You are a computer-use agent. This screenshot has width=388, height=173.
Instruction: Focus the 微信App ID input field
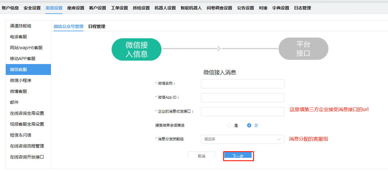click(x=242, y=98)
